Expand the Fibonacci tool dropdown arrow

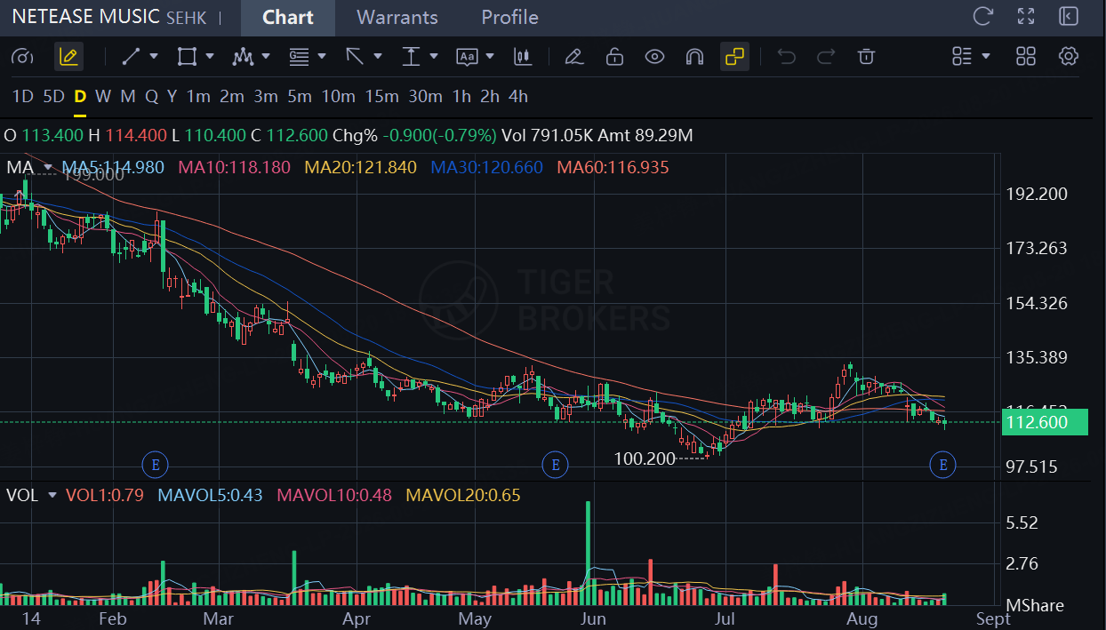pyautogui.click(x=322, y=56)
